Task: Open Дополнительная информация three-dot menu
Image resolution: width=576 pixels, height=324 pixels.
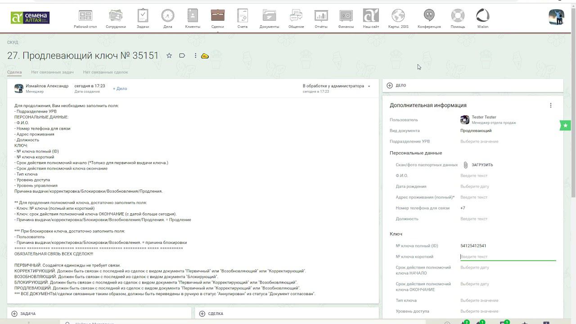Action: coord(550,105)
